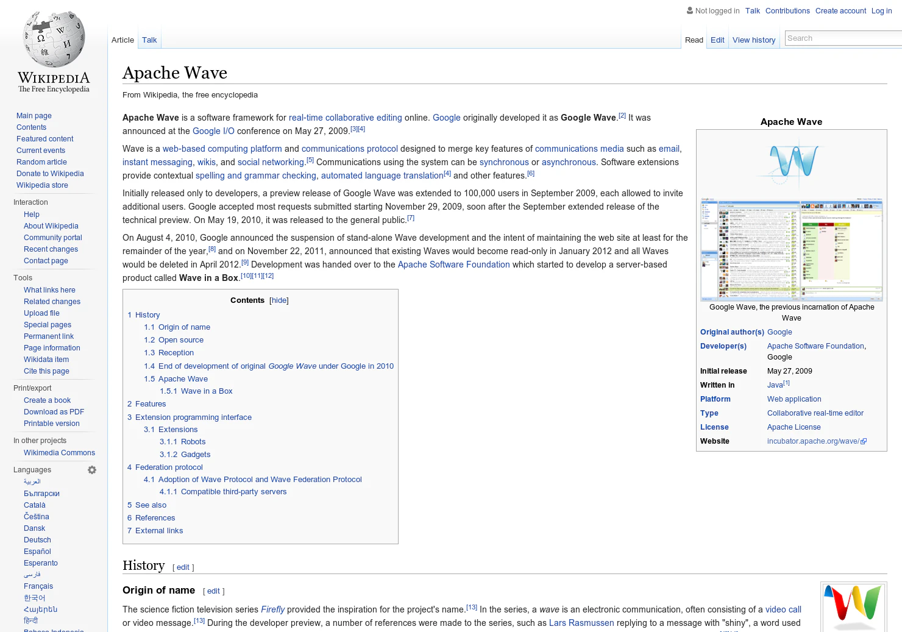Open the Google Wave screenshot thumbnail in infobox
902x632 pixels.
pos(792,249)
